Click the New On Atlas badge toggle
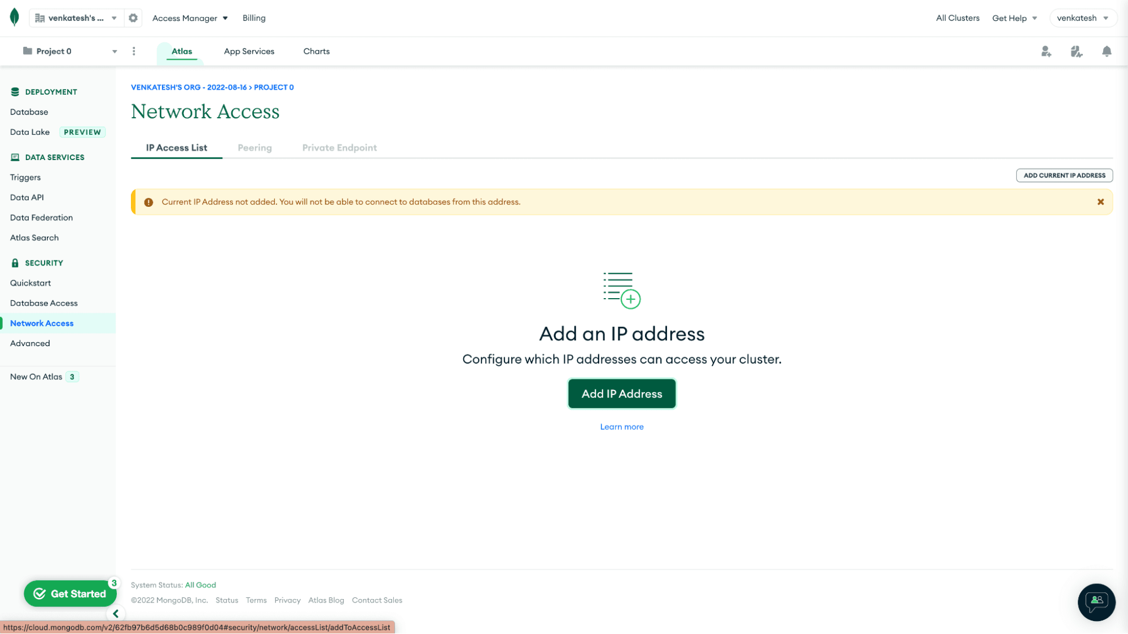 [x=72, y=376]
